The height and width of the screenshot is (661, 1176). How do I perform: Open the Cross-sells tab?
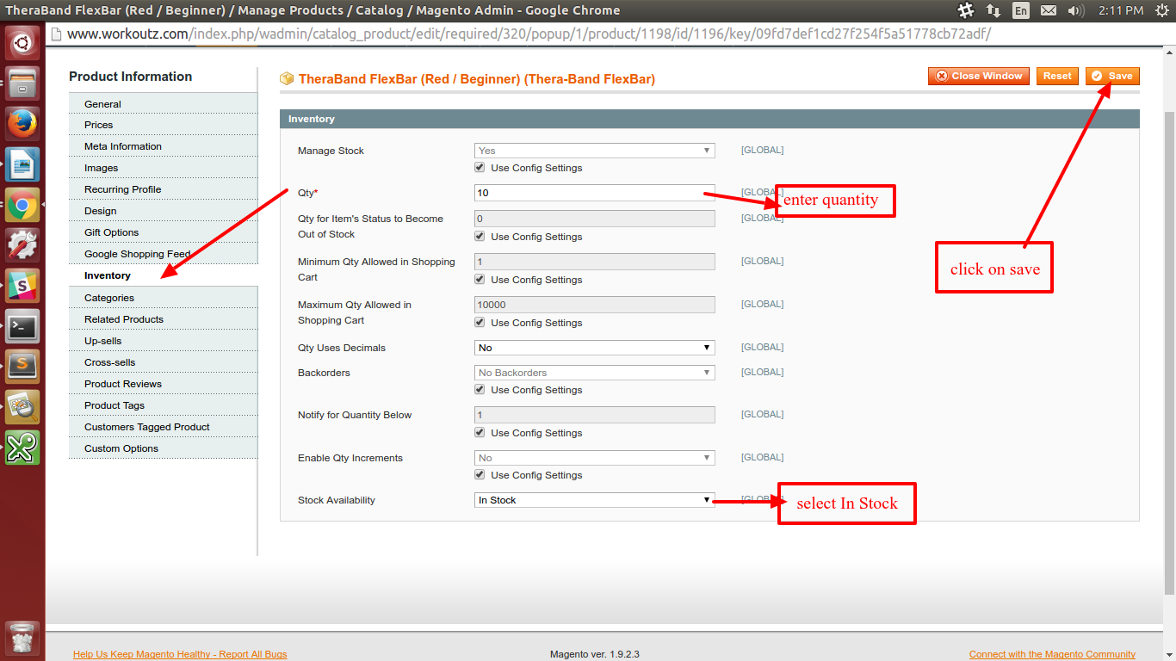click(x=164, y=362)
